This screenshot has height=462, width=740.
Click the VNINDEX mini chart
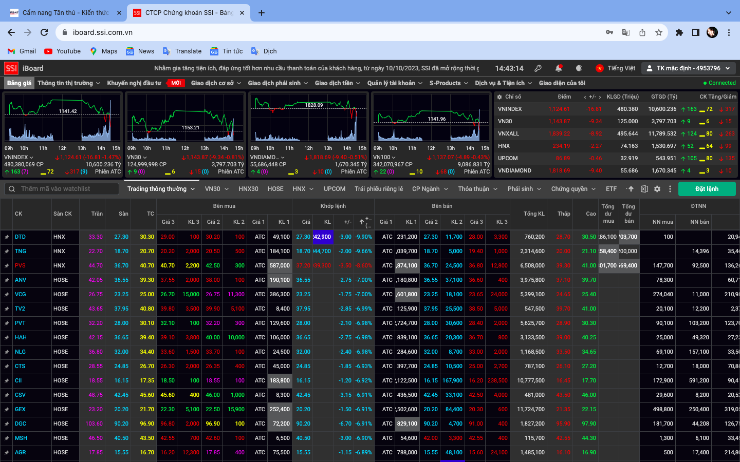tap(63, 118)
